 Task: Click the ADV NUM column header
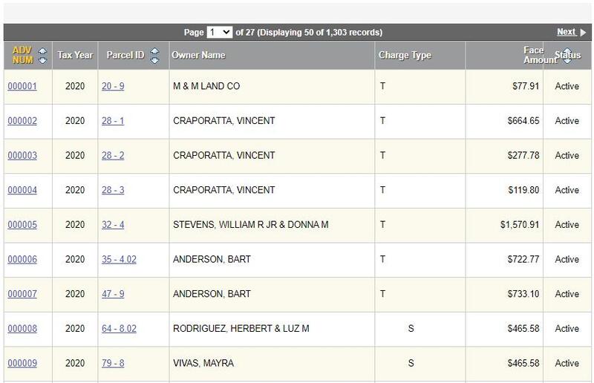point(22,56)
